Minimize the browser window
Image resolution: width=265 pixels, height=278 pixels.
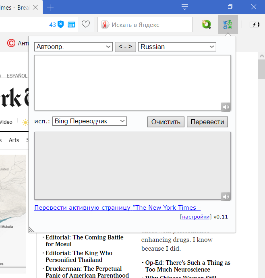pos(208,7)
